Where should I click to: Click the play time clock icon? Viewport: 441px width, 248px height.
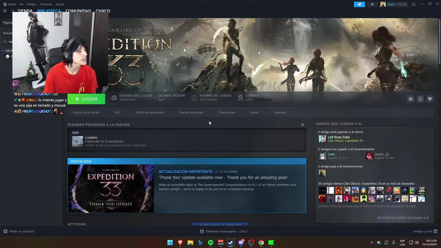(x=194, y=98)
